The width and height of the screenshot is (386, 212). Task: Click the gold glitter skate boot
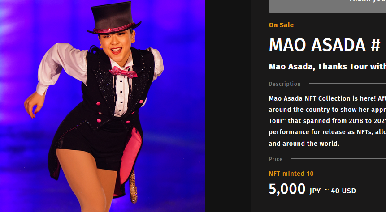(133, 186)
